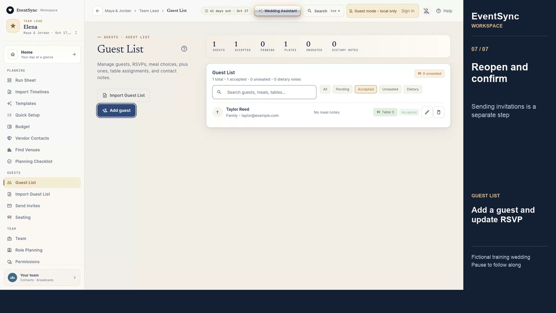Click the Seating sidebar icon

click(x=10, y=217)
